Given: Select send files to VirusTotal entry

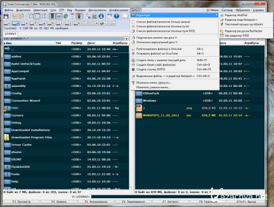Looking at the screenshot, I should coord(175,54).
